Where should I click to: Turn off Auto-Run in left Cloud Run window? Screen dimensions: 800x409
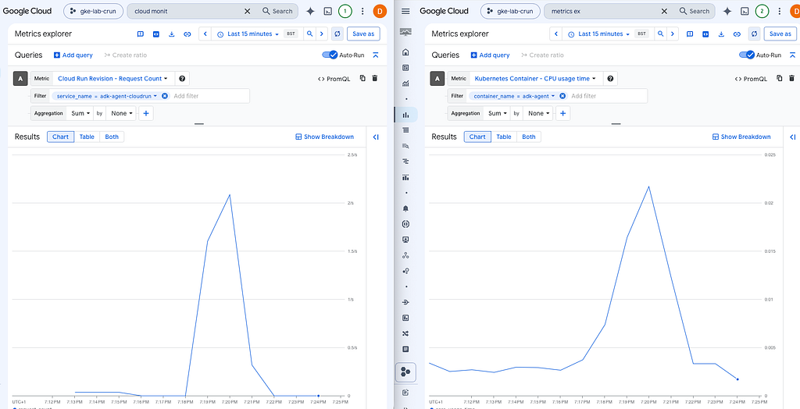pos(330,55)
